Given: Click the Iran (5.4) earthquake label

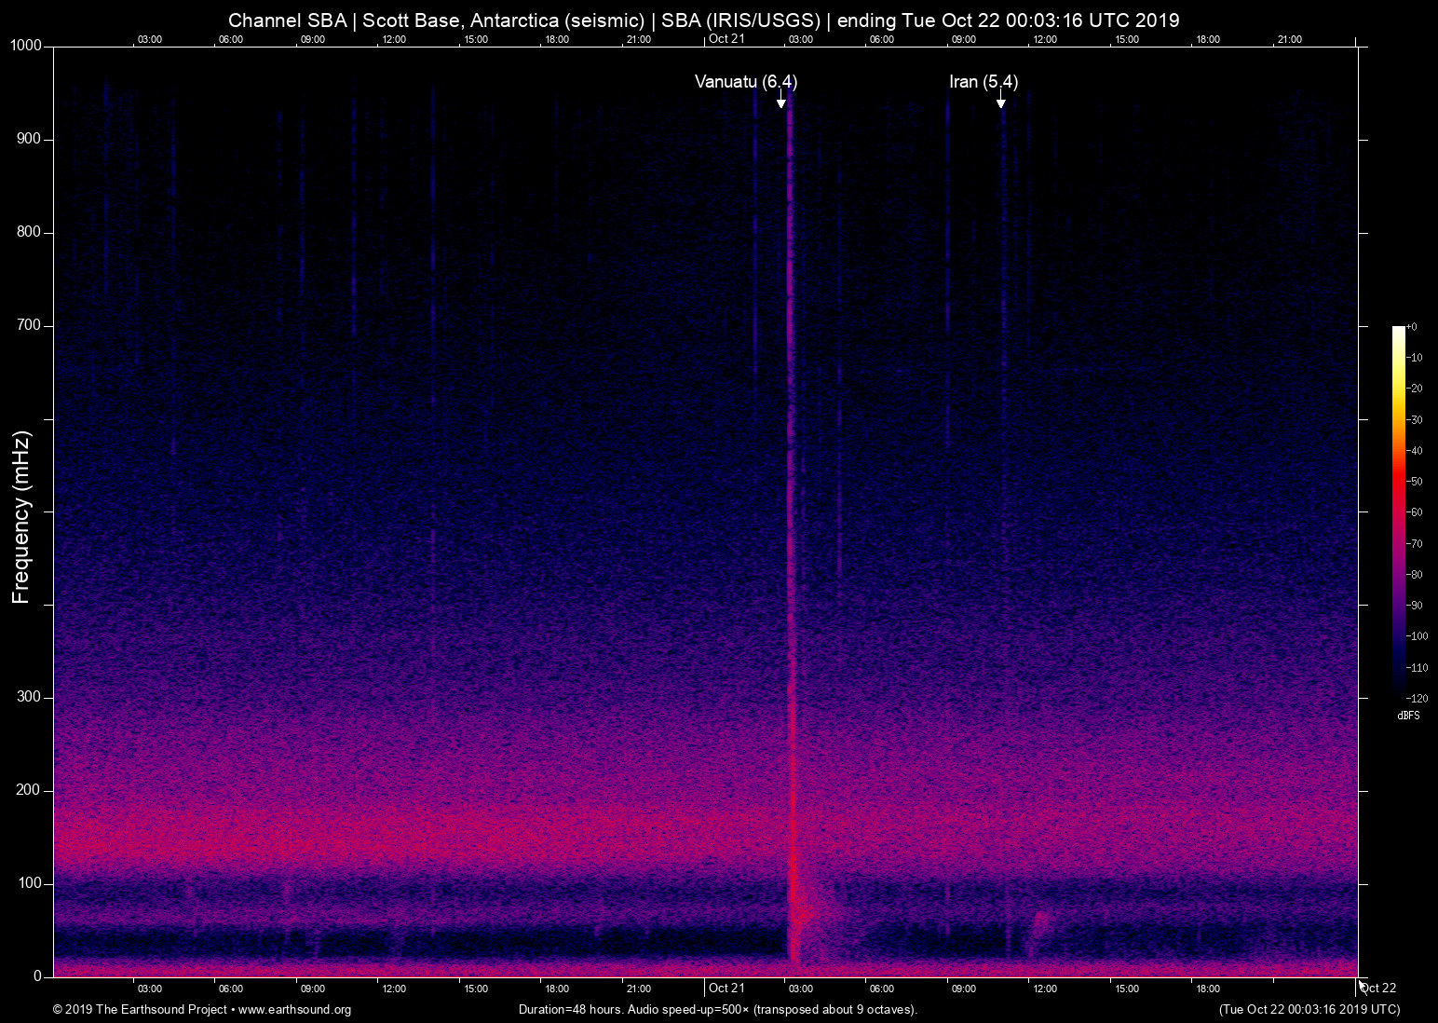Looking at the screenshot, I should point(983,82).
